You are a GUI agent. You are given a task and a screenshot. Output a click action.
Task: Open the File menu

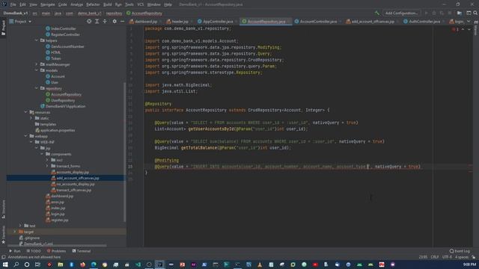[x=13, y=4]
